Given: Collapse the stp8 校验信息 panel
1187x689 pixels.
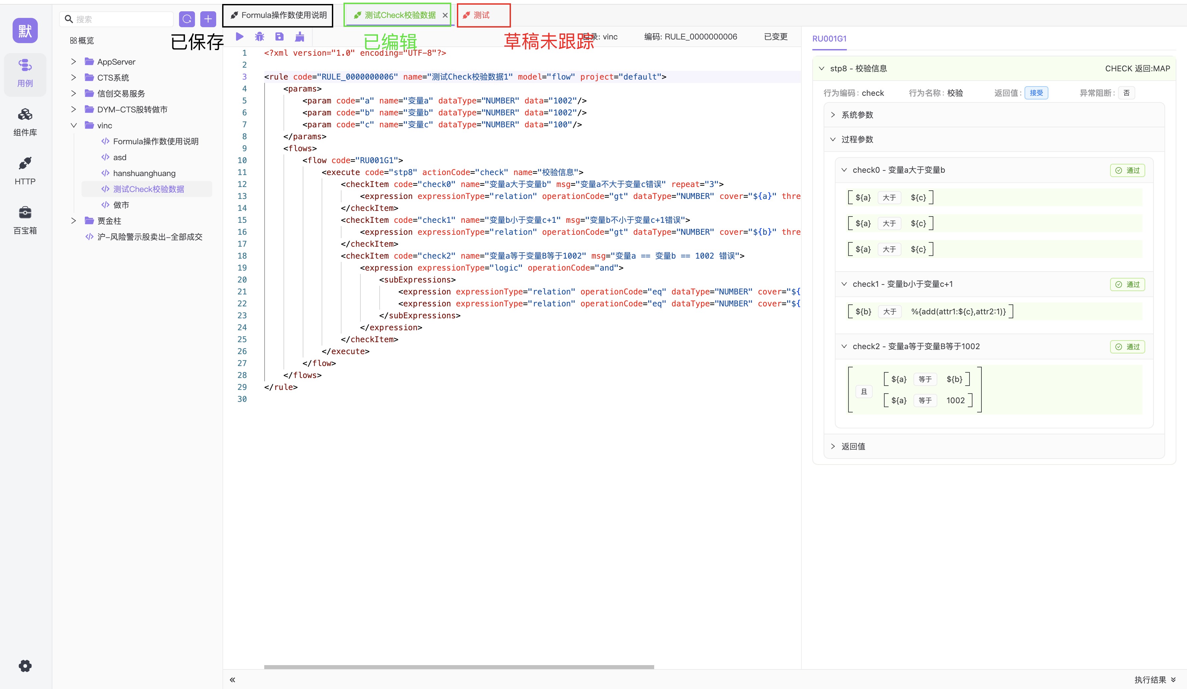Looking at the screenshot, I should coord(822,68).
